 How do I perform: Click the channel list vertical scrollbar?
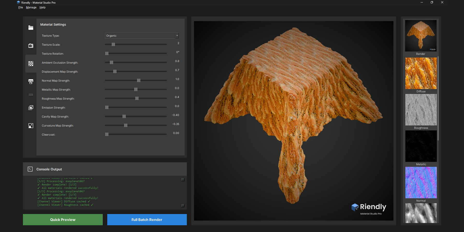438,98
